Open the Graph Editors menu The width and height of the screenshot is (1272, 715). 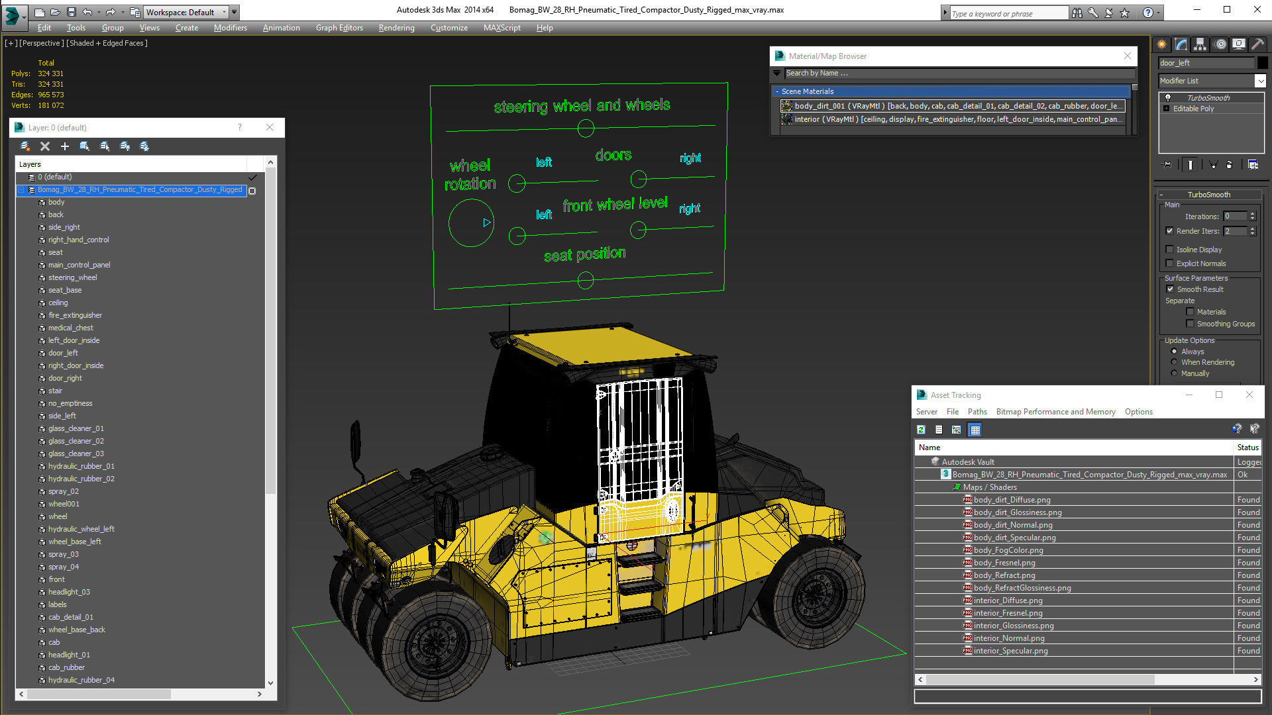pyautogui.click(x=339, y=28)
